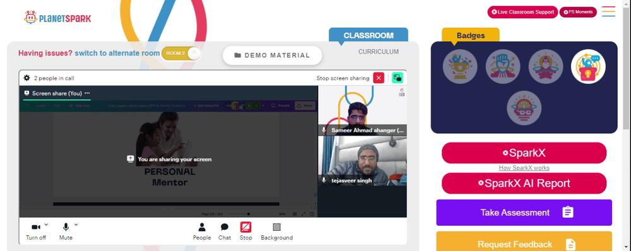Click the "Having issues?" text
The height and width of the screenshot is (251, 631).
(45, 53)
